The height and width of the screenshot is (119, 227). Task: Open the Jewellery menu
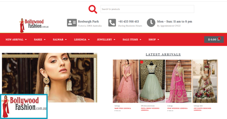[x=104, y=39]
